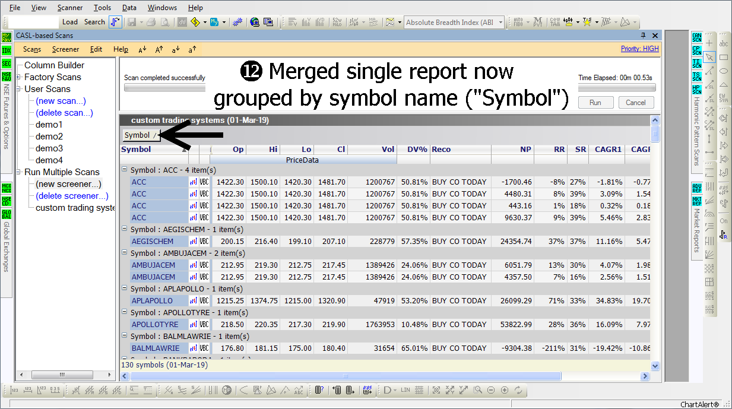Click the Search button

(x=94, y=22)
